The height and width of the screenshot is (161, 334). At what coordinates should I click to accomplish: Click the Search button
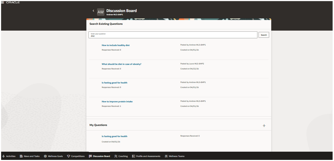click(x=264, y=35)
